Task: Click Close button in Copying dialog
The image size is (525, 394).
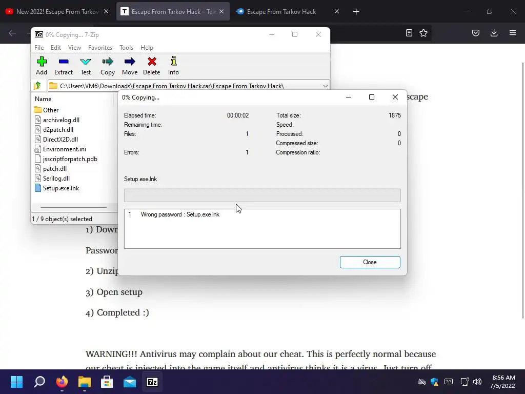Action: 370,262
